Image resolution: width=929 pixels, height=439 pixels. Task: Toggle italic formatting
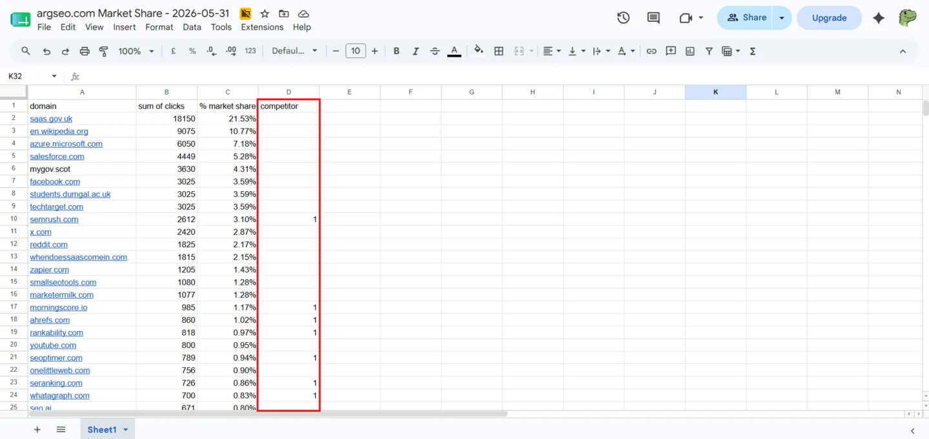[x=415, y=51]
